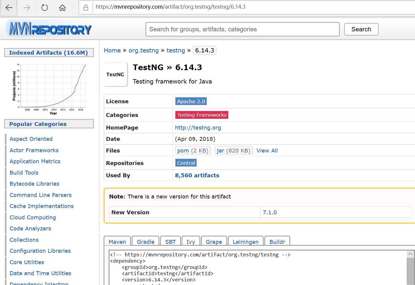Image resolution: width=415 pixels, height=285 pixels.
Task: Open Code Analyzers category
Action: point(30,229)
